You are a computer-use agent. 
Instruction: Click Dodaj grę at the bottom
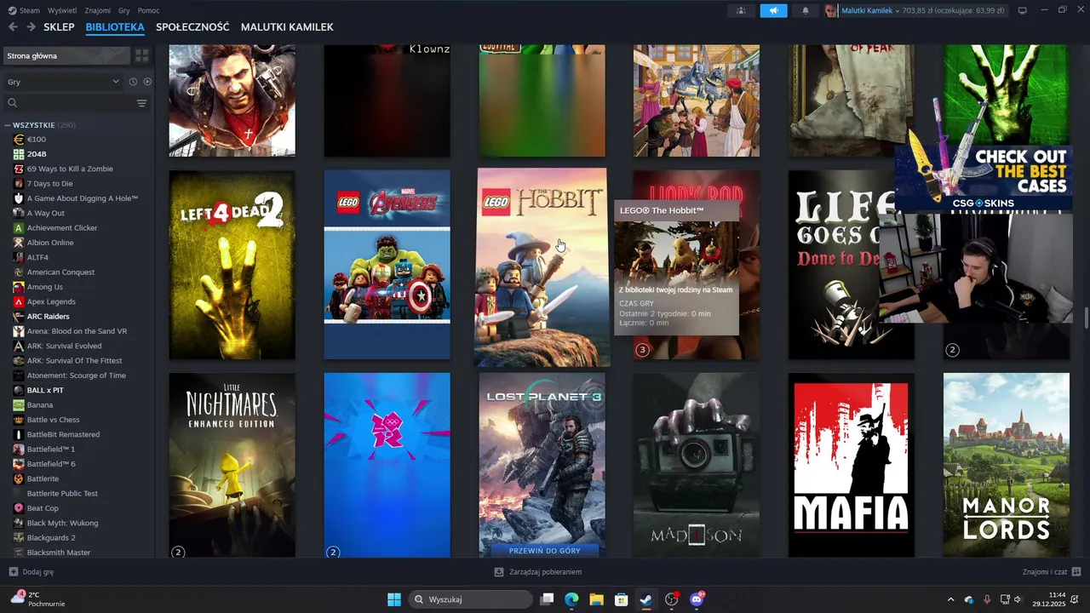pyautogui.click(x=32, y=572)
